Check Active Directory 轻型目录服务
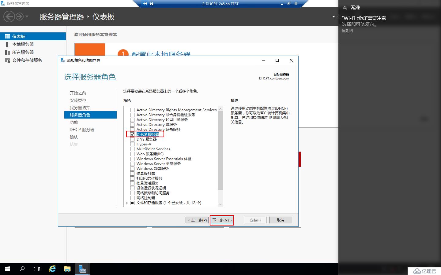 click(132, 120)
